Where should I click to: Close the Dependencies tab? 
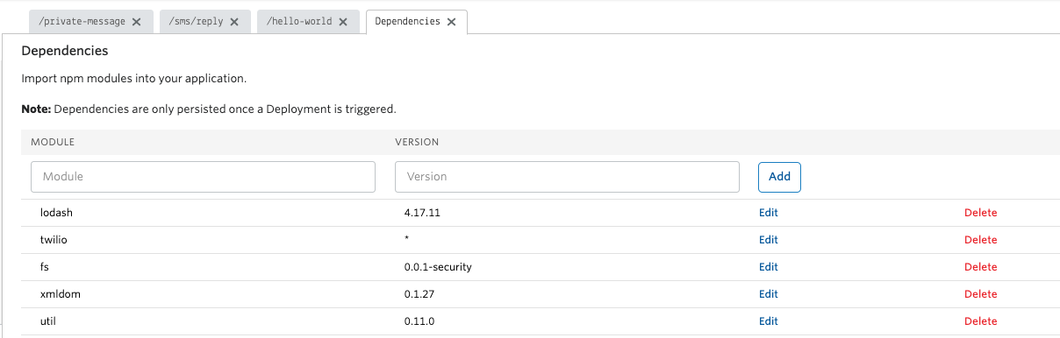[x=451, y=22]
